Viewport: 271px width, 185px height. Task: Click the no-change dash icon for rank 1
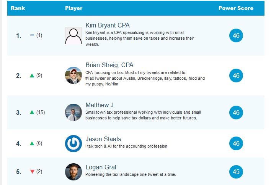coord(32,35)
